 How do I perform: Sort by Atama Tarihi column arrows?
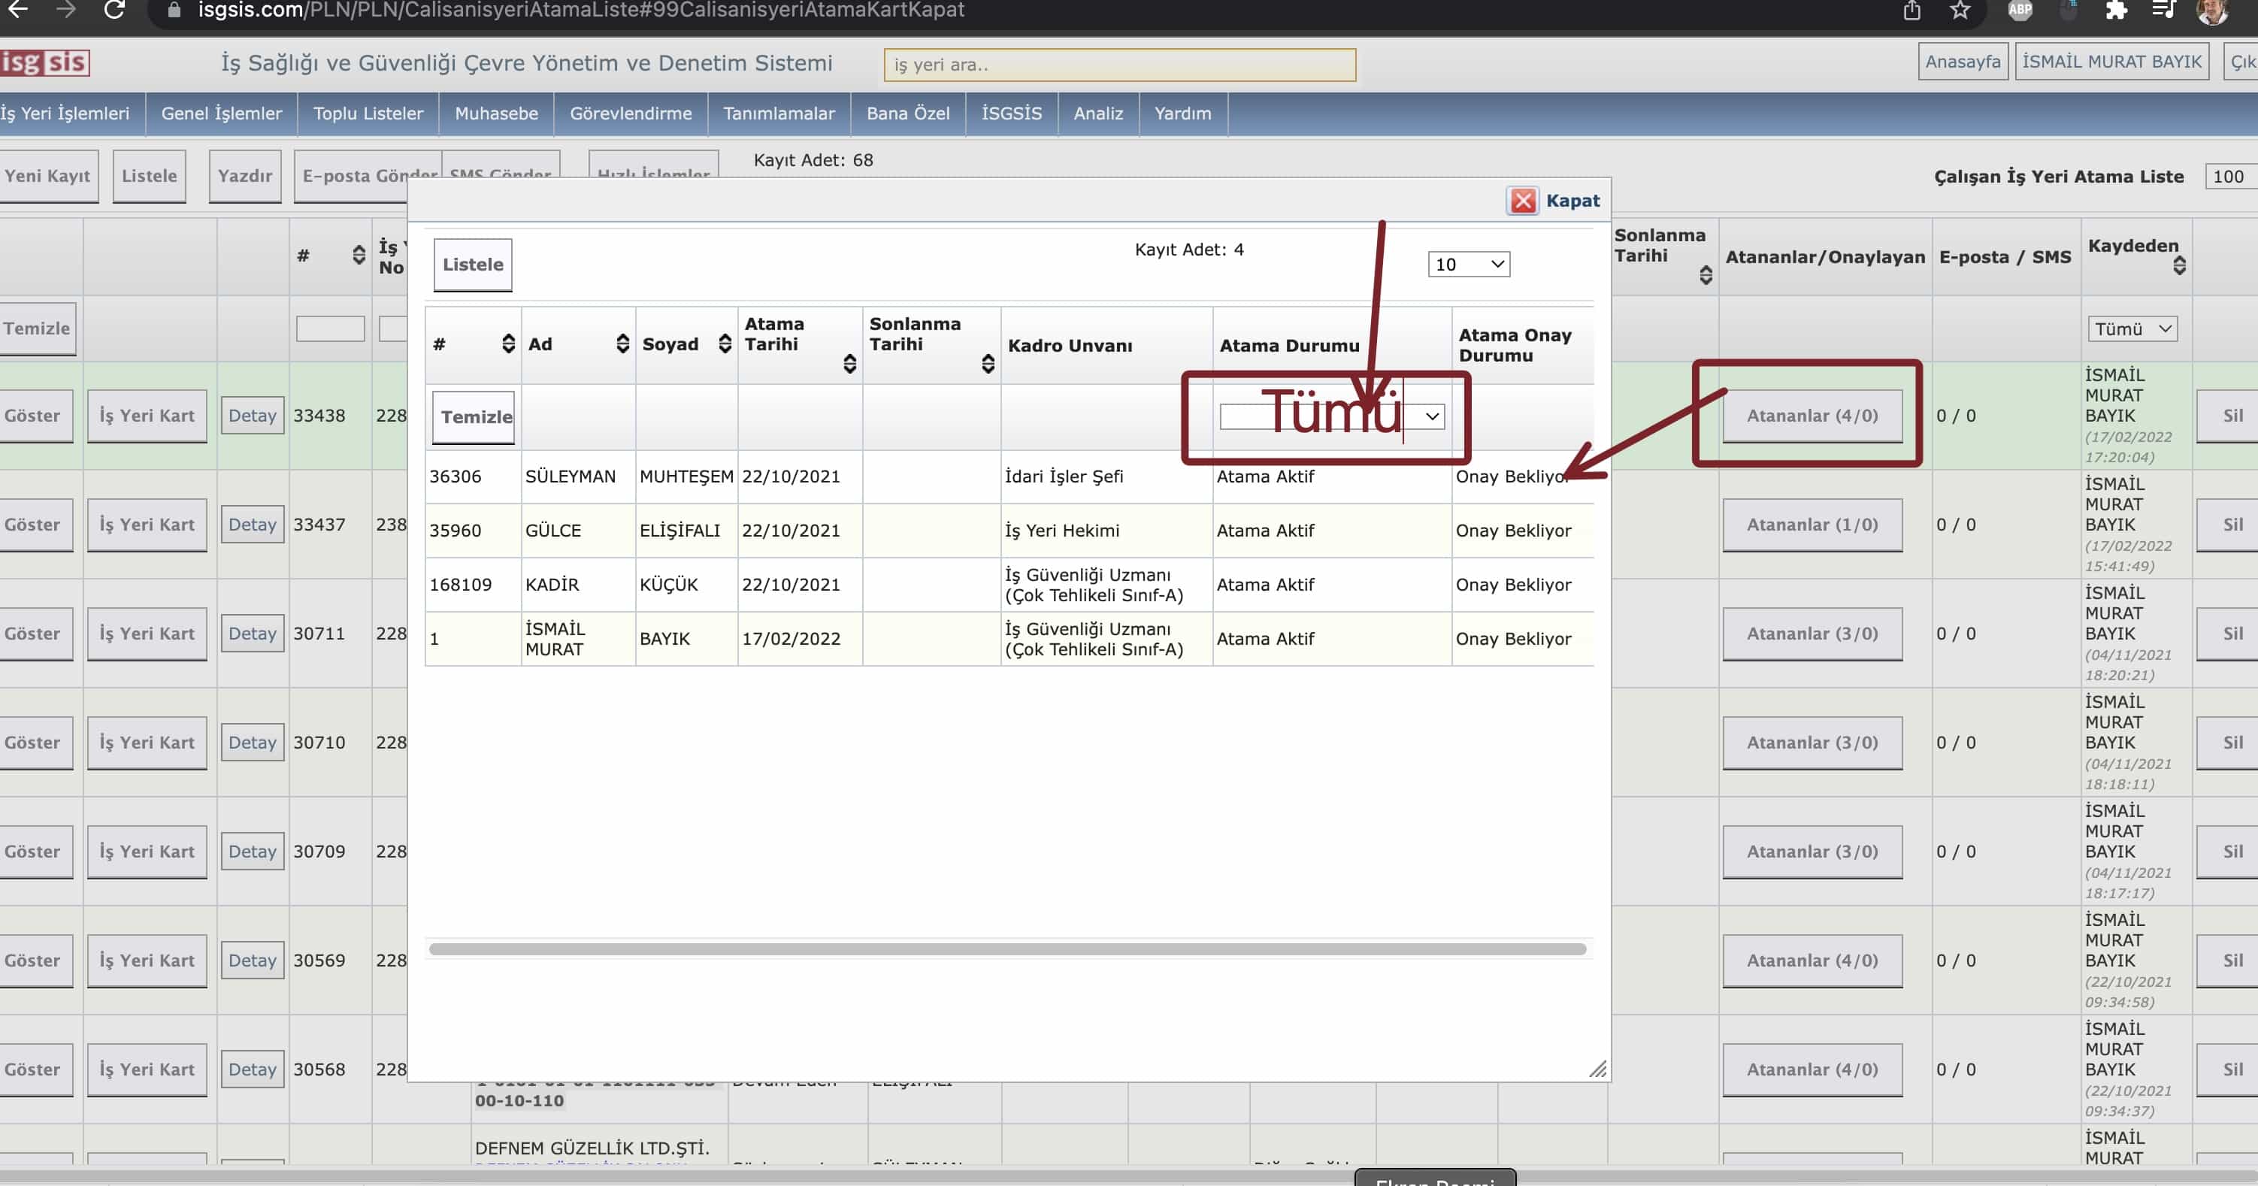[849, 364]
